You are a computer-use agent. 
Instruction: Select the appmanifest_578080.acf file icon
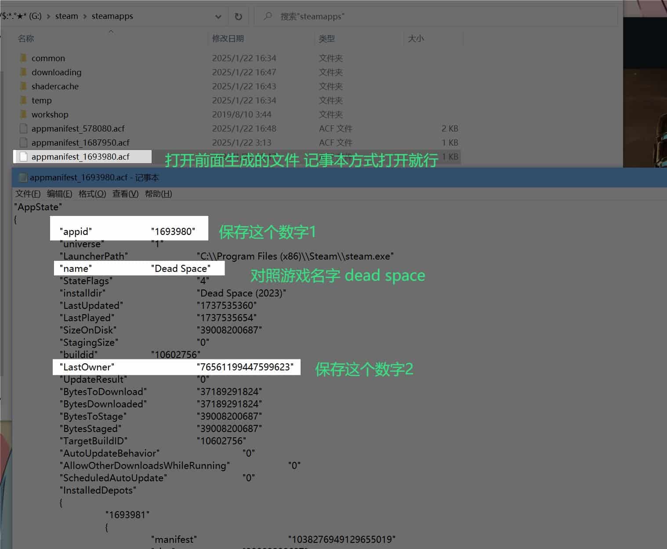click(x=24, y=128)
